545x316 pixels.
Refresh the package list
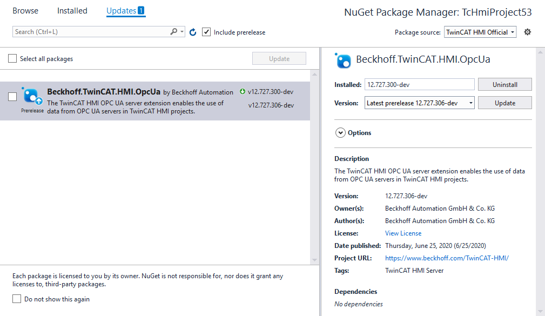(x=193, y=32)
